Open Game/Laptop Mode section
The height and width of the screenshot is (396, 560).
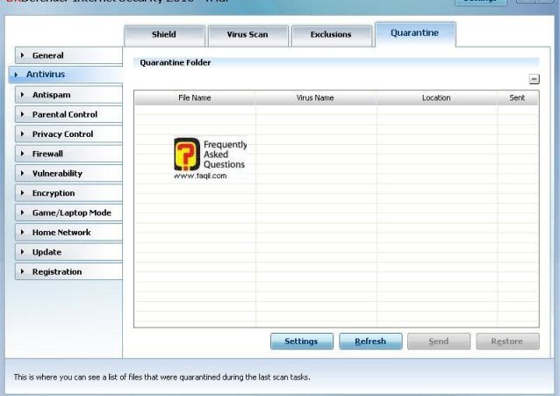(68, 212)
